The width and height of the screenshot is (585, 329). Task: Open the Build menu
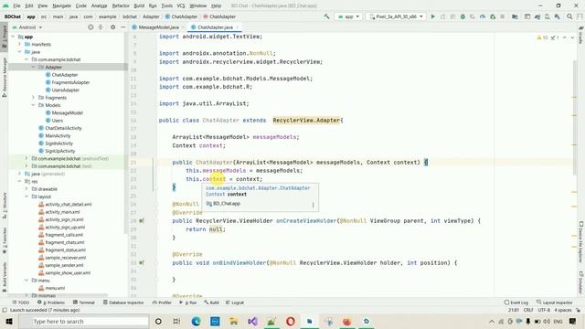(139, 5)
